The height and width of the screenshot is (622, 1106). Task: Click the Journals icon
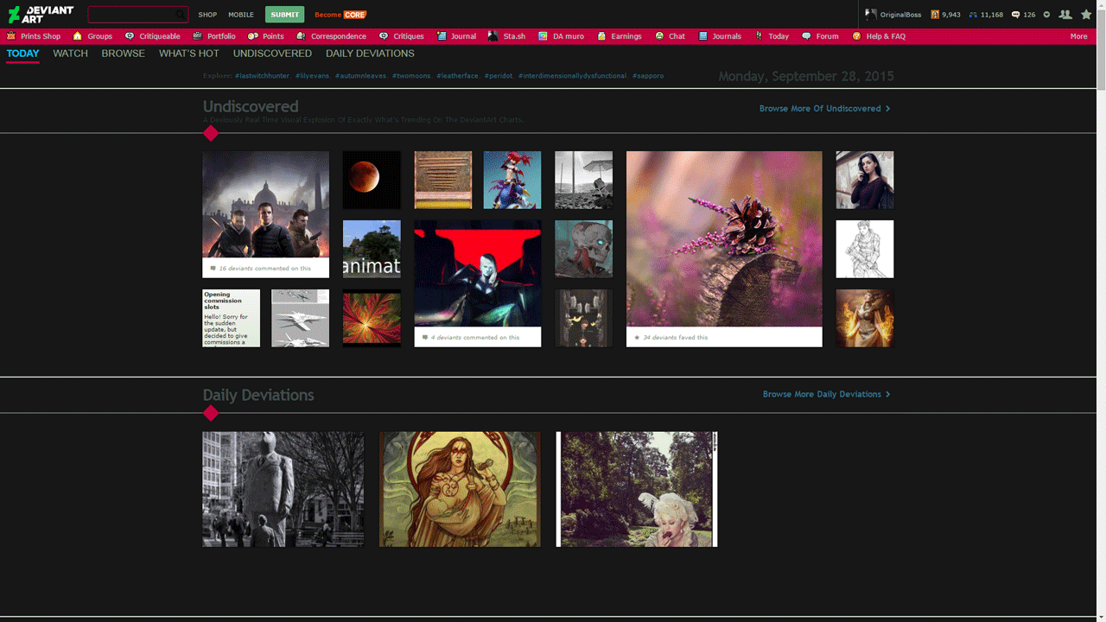pos(703,36)
